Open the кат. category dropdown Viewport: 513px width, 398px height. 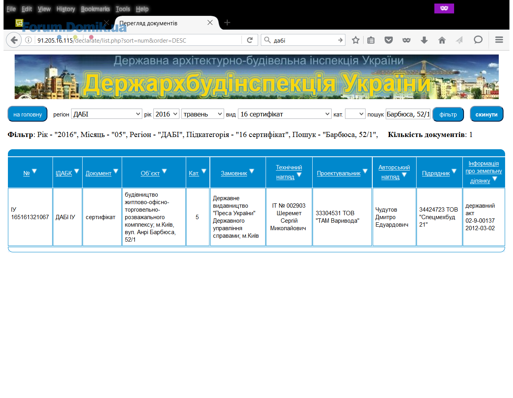(x=355, y=114)
